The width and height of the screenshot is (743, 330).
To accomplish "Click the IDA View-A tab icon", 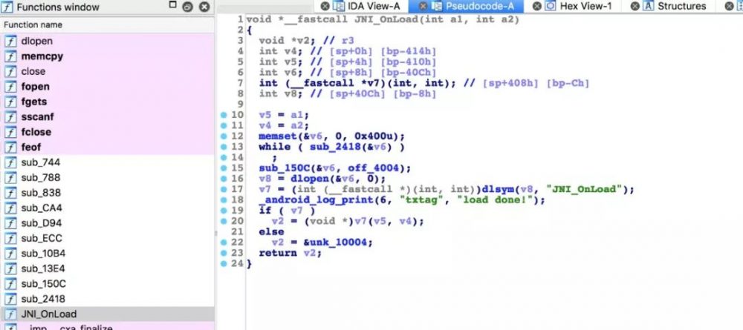I will coord(338,6).
